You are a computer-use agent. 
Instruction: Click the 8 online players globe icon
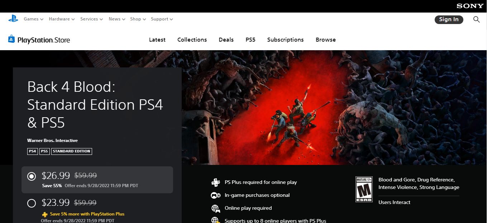pos(215,220)
